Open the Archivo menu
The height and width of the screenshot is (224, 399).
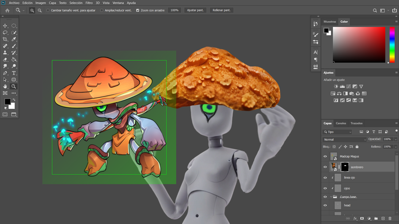click(x=14, y=3)
